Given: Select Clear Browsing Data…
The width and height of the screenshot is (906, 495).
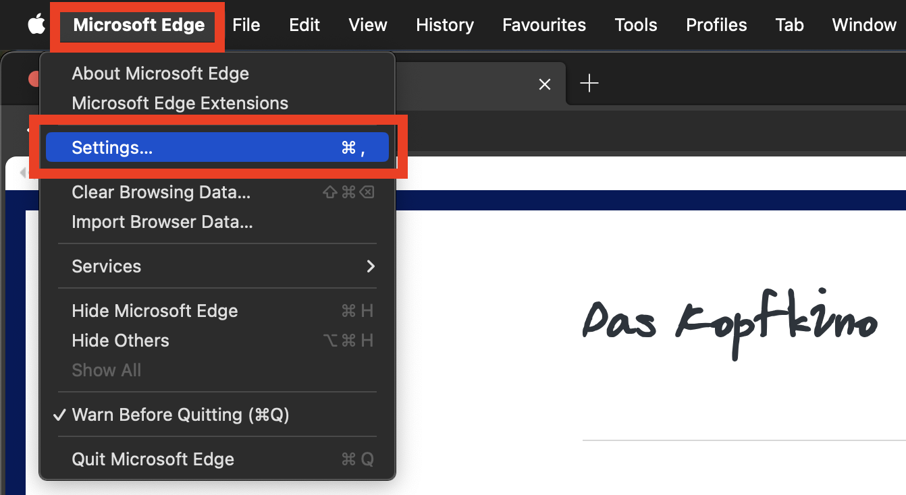Looking at the screenshot, I should tap(217, 192).
